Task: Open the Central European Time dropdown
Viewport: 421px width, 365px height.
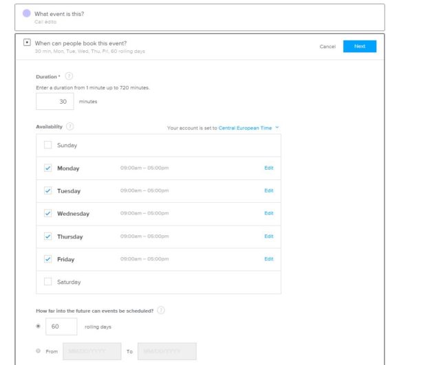Action: click(249, 127)
